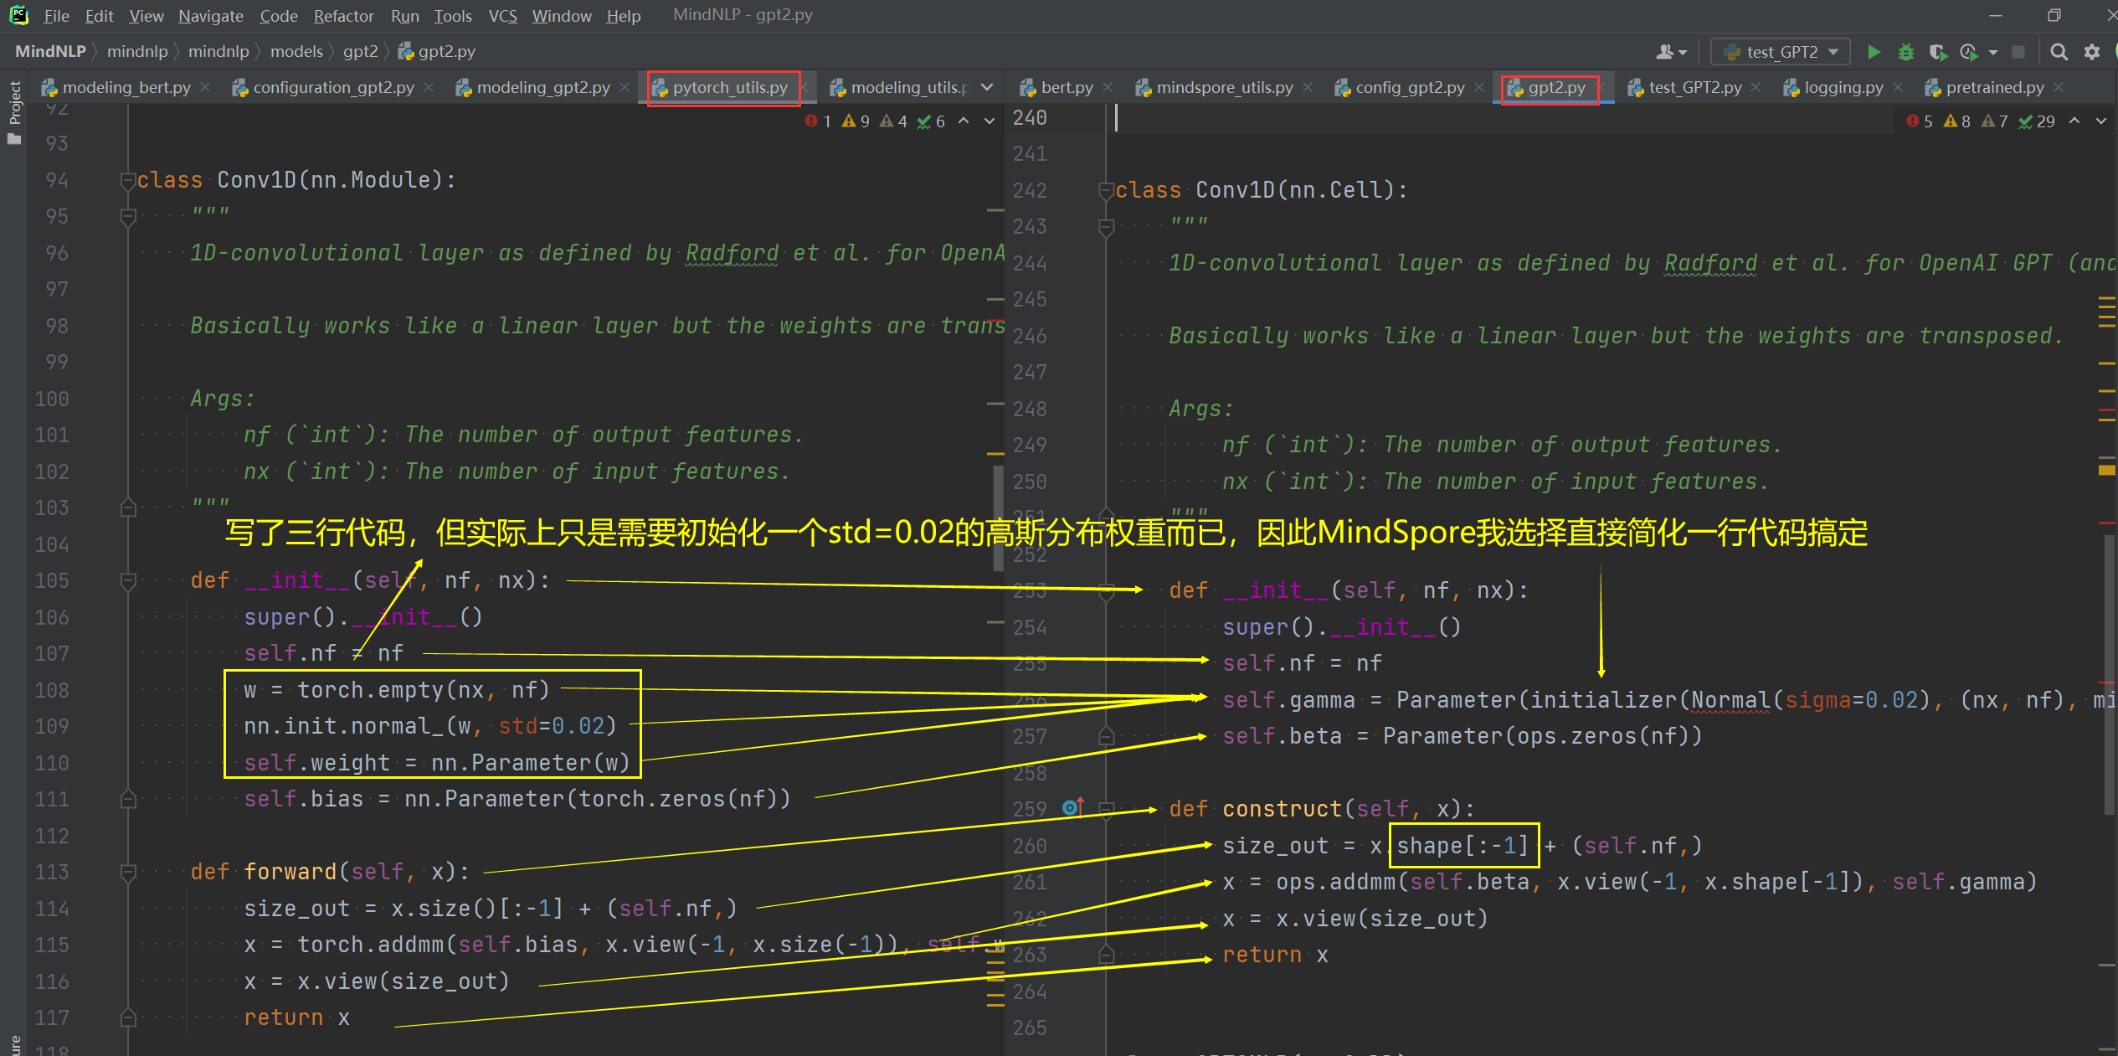Click the override marker on line 259
The width and height of the screenshot is (2118, 1056).
point(1072,807)
